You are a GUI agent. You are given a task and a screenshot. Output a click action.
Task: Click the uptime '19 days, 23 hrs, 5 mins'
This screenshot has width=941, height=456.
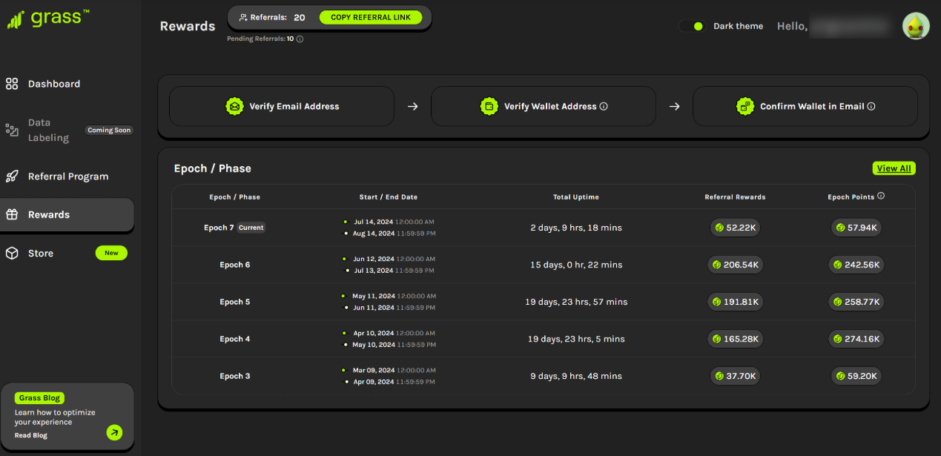click(x=576, y=339)
